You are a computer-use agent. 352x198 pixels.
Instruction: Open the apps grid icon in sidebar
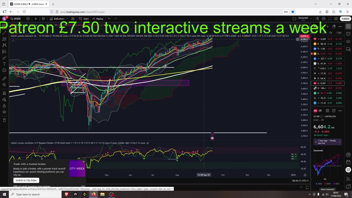click(x=348, y=170)
